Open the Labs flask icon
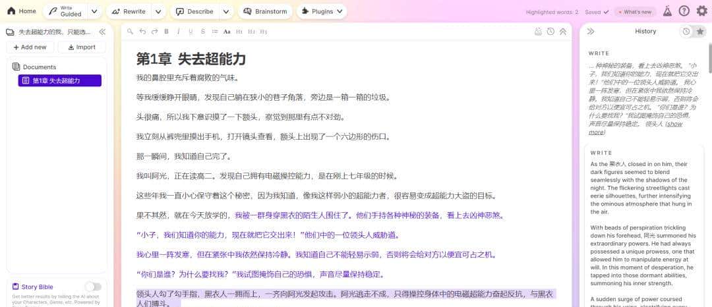Screen dimensions: 712x307 [x=667, y=11]
